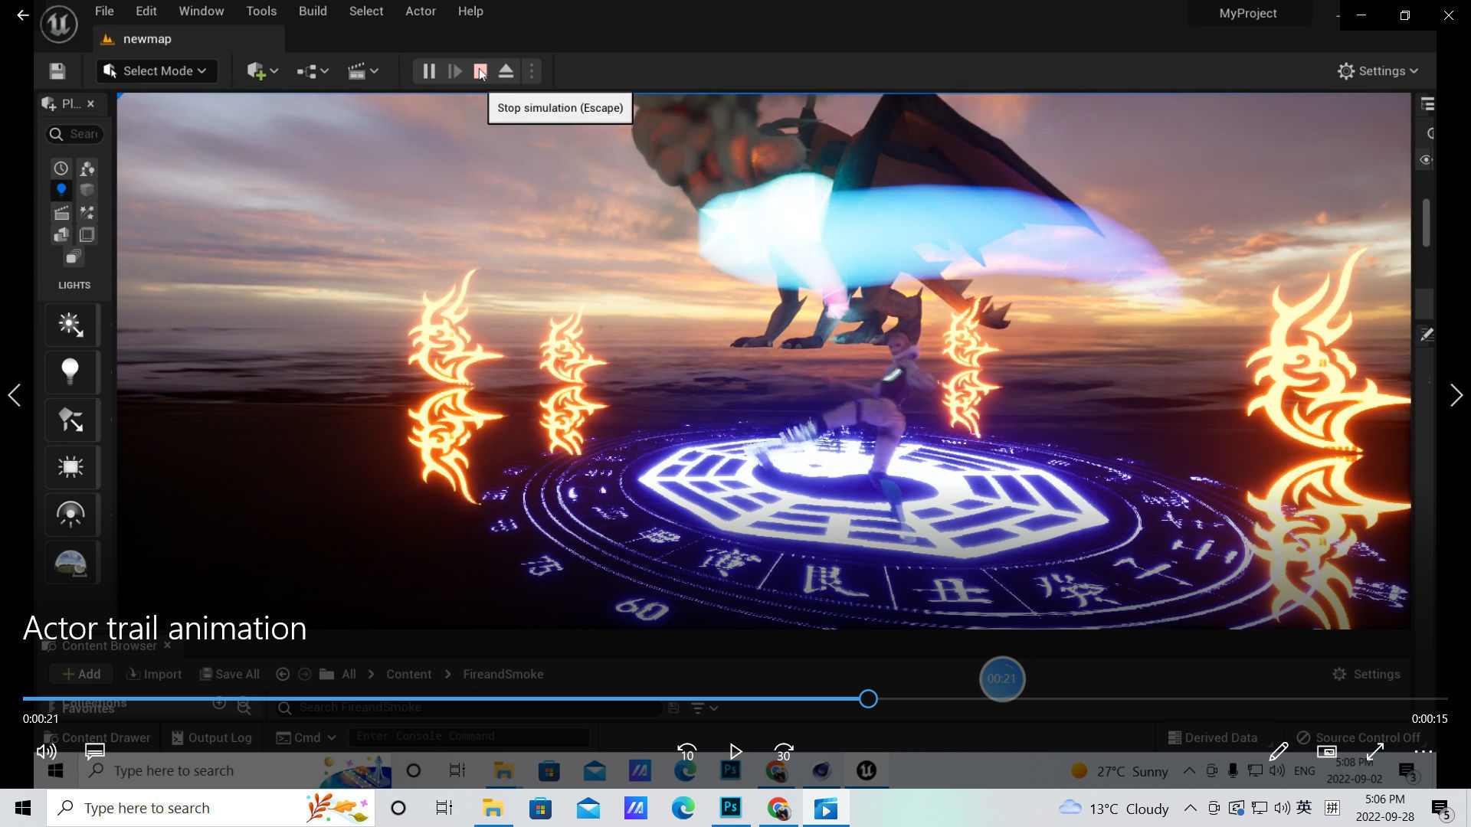The width and height of the screenshot is (1471, 827).
Task: Open the Tools menu
Action: 261,11
